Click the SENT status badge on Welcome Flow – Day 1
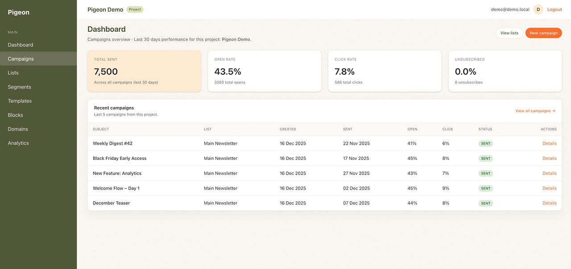The height and width of the screenshot is (269, 571). [x=486, y=188]
